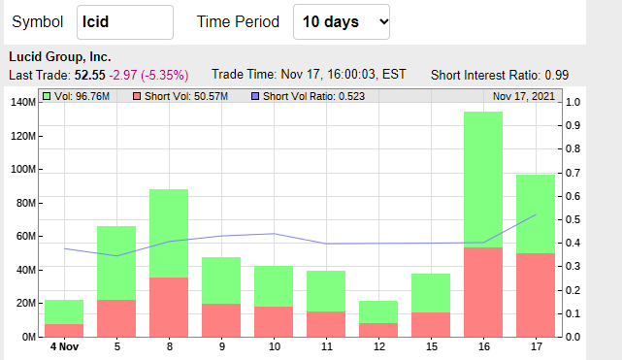Click the Vol: 96.76M legend label
Image resolution: width=622 pixels, height=360 pixels.
[x=82, y=96]
